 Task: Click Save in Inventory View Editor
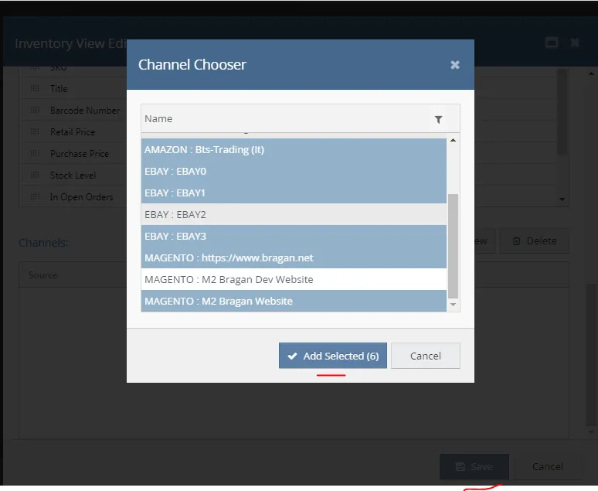point(474,466)
